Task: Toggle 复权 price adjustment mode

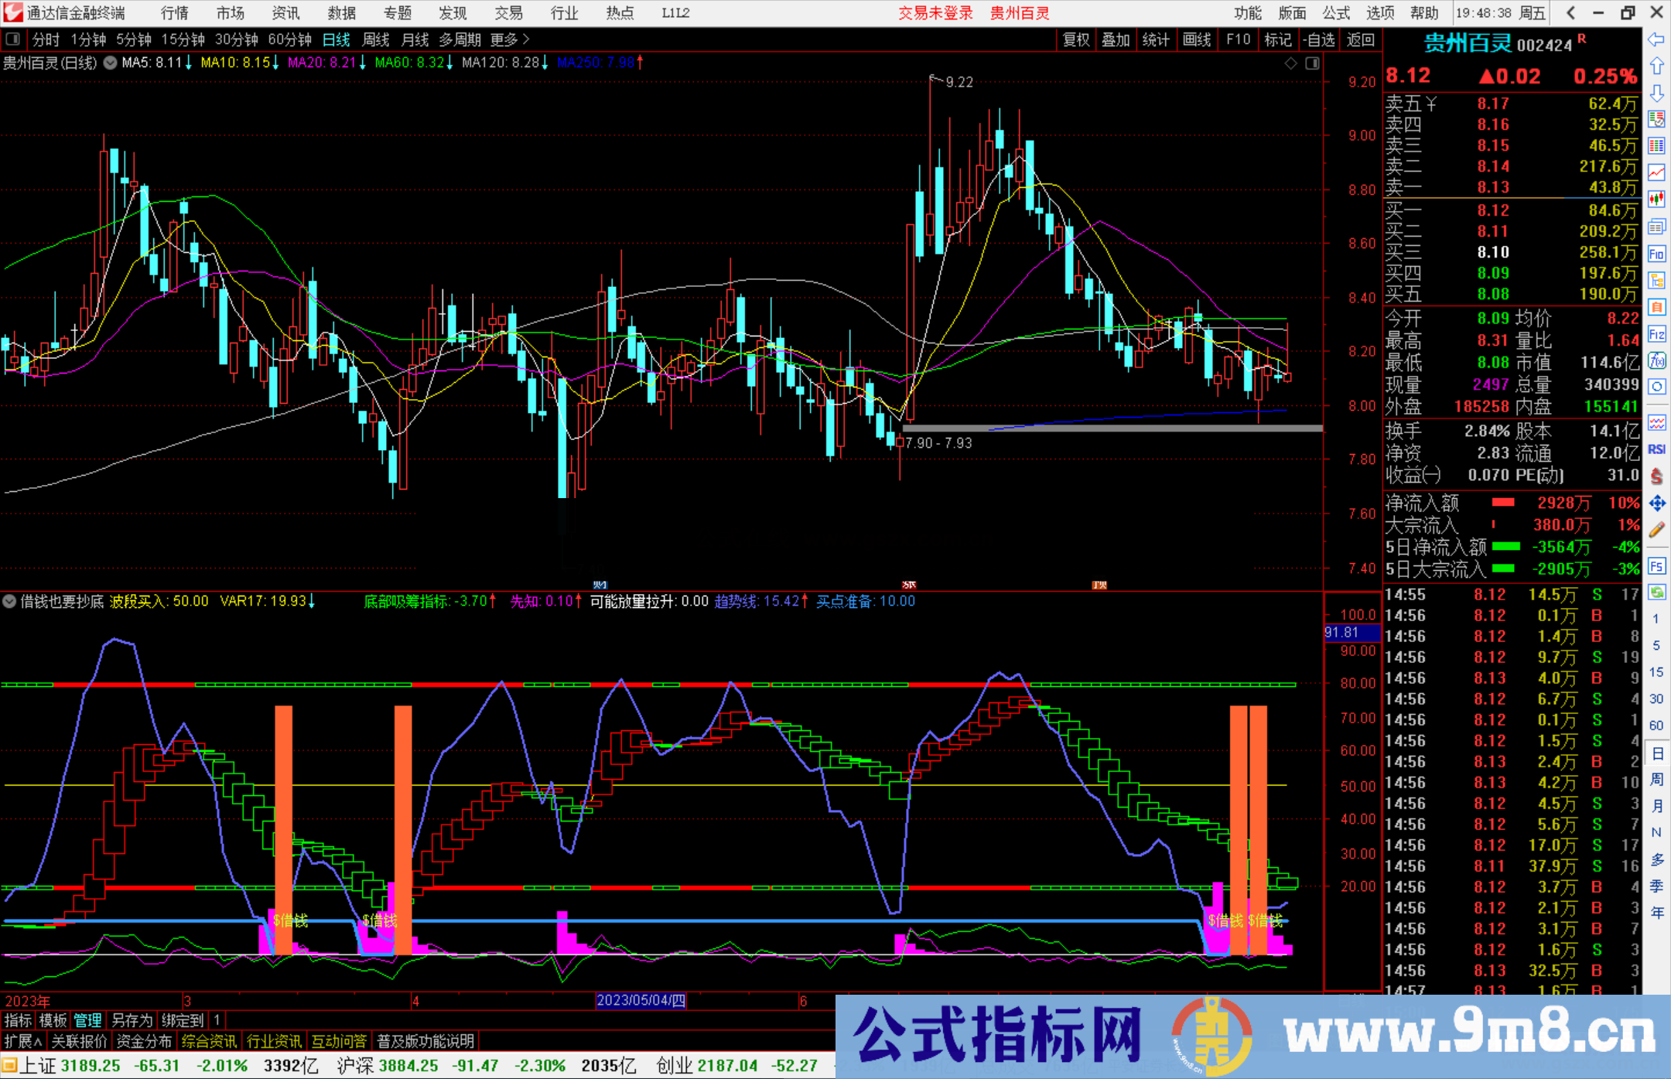Action: coord(1076,39)
